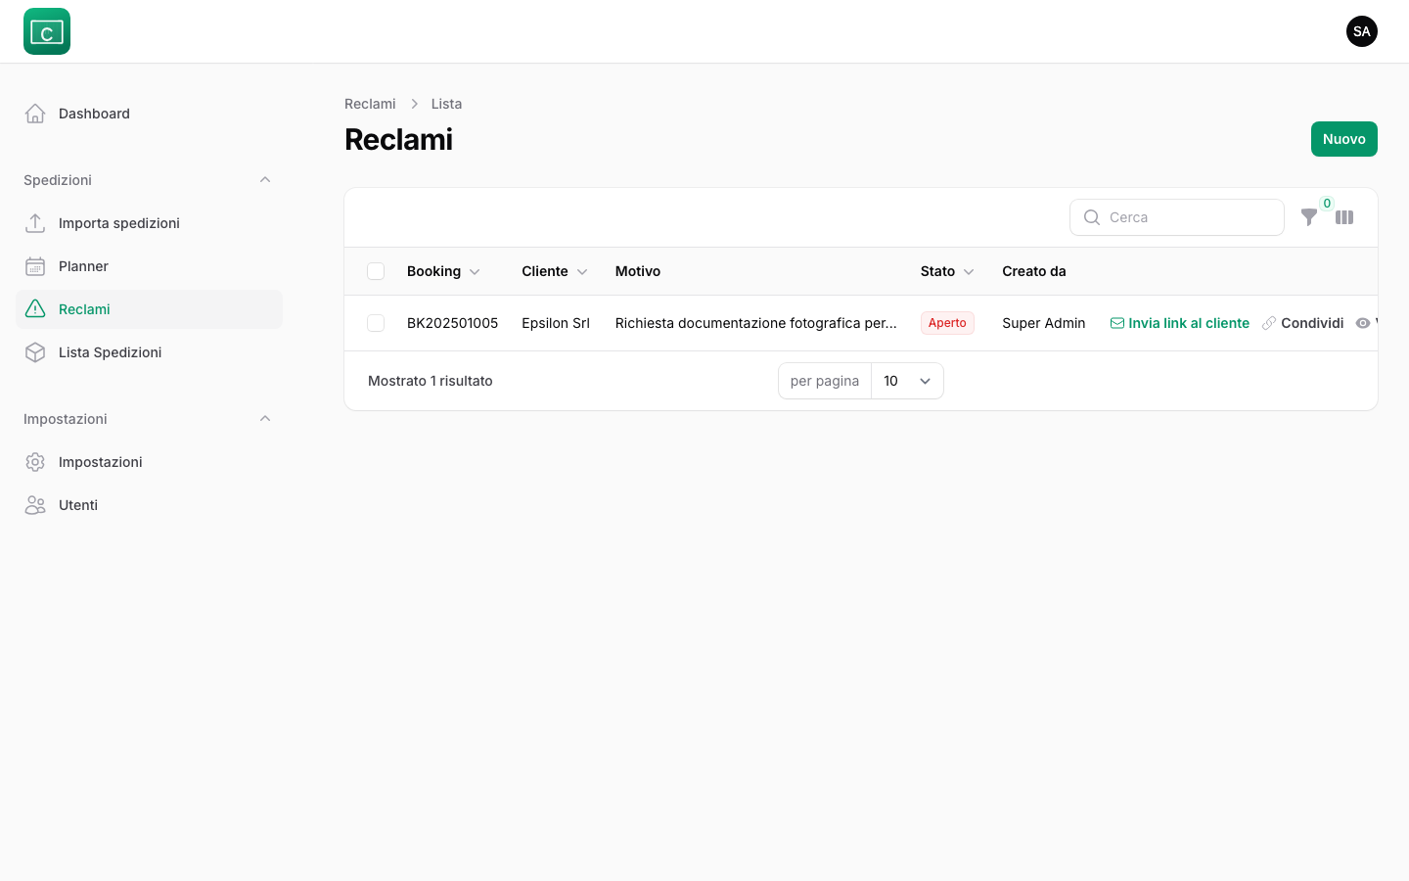The height and width of the screenshot is (881, 1409).
Task: Open Lista Spedizioni in the sidebar
Action: tap(110, 352)
